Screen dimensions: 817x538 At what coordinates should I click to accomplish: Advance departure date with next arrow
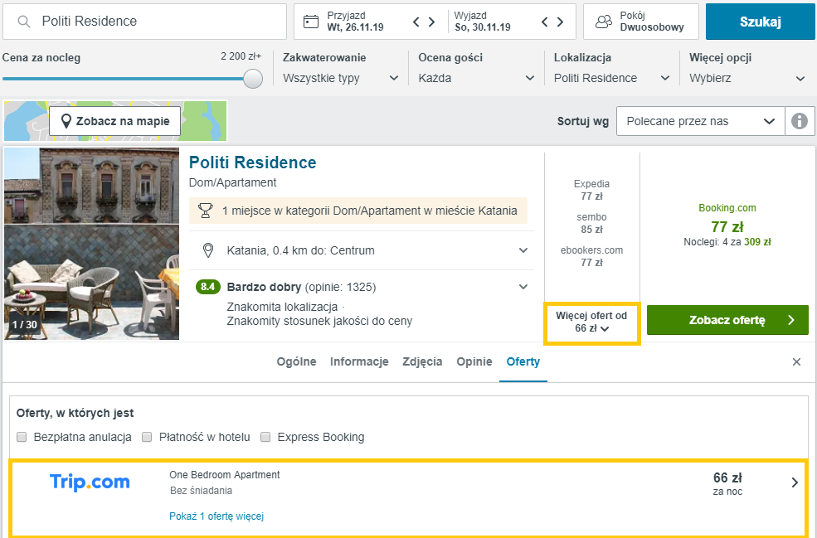[x=561, y=22]
